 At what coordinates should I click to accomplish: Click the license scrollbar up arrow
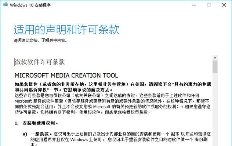pos(215,58)
